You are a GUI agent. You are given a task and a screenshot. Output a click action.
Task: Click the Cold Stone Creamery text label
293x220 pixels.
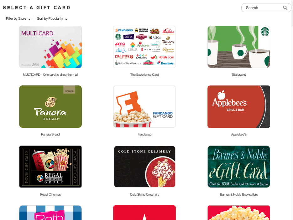click(145, 194)
